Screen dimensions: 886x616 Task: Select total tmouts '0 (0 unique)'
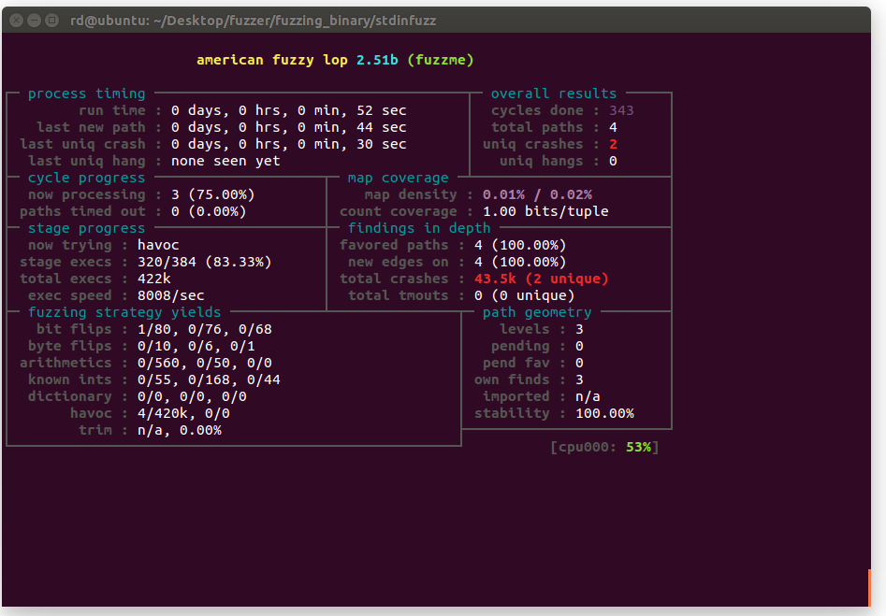(524, 296)
